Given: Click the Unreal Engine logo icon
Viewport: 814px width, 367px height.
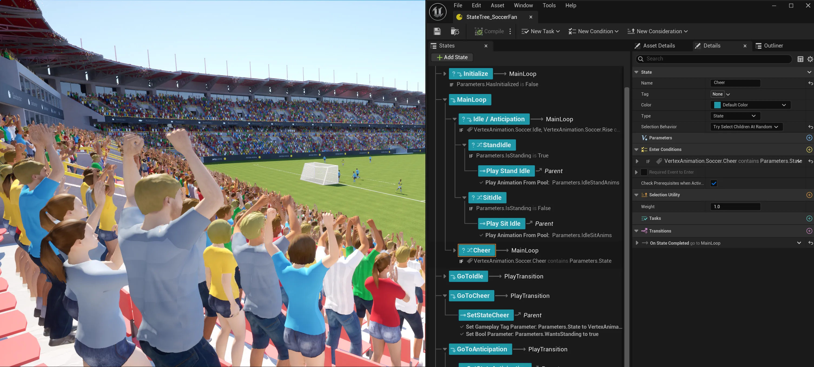Looking at the screenshot, I should (438, 12).
